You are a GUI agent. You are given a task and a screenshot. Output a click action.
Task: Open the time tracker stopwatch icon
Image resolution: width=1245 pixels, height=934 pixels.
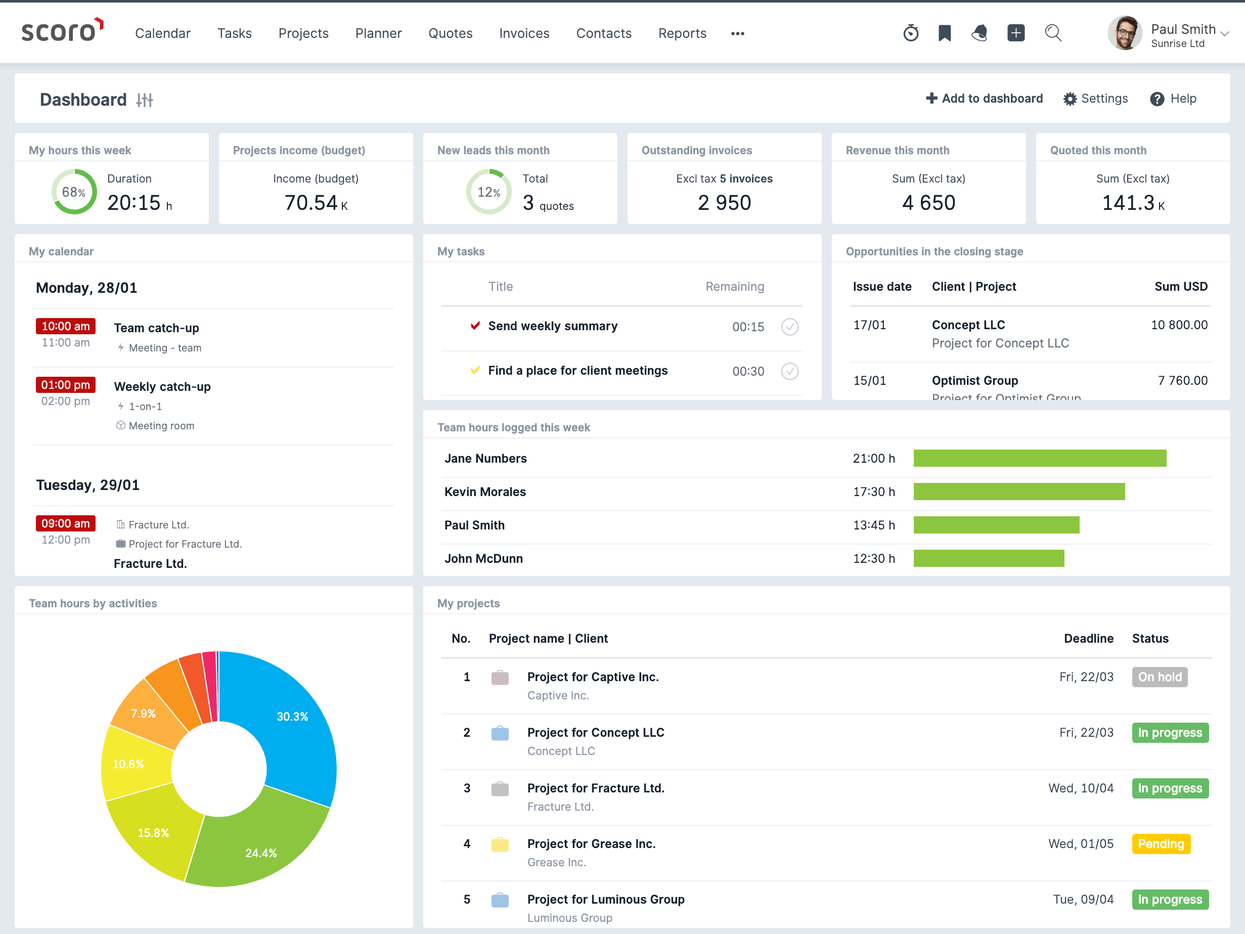(x=910, y=33)
